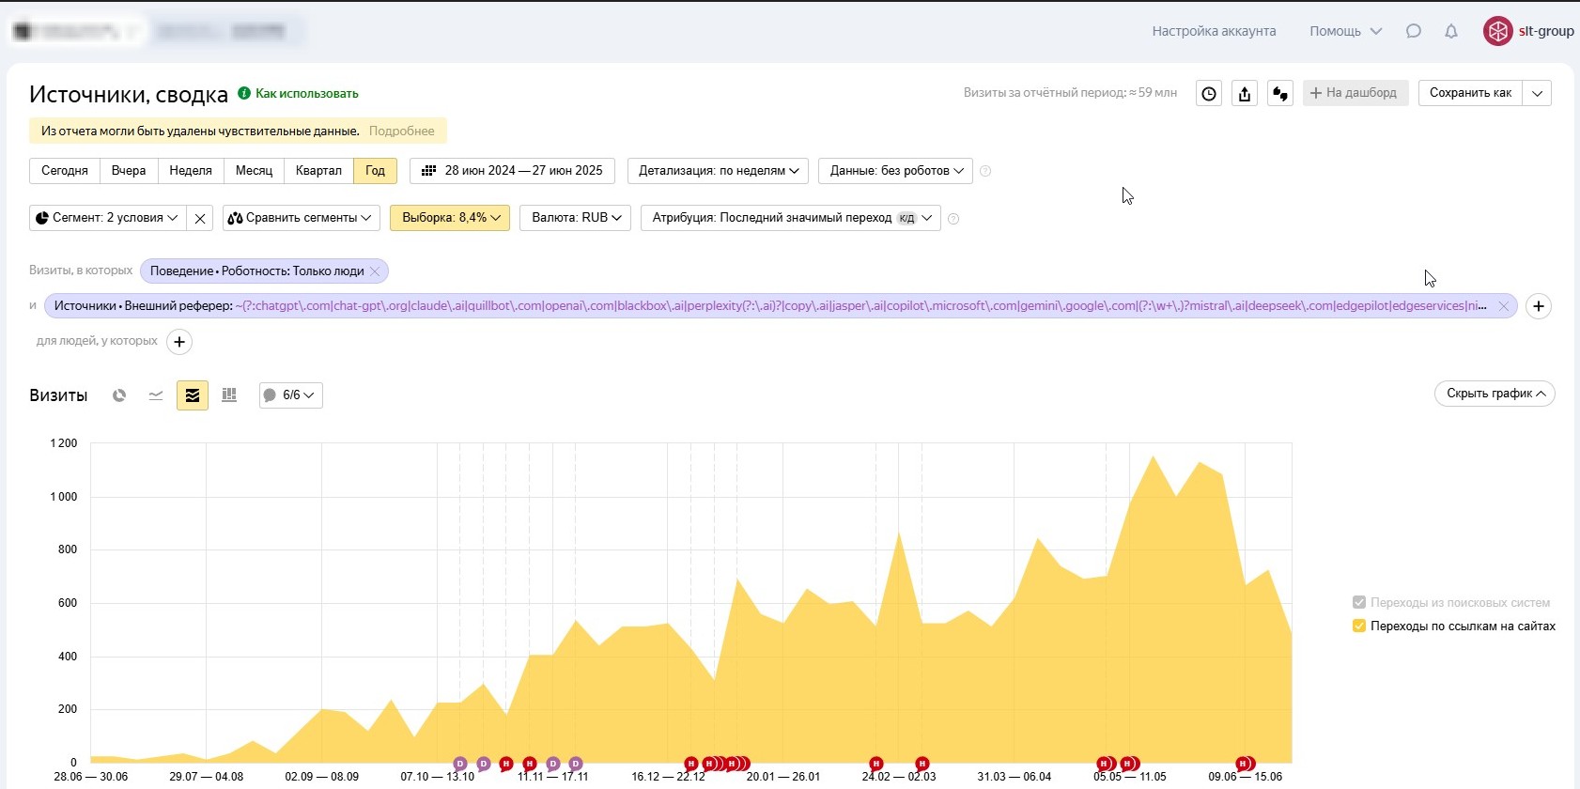Remove the 'Роботность: Только люди' filter
Image resolution: width=1580 pixels, height=789 pixels.
(x=375, y=271)
